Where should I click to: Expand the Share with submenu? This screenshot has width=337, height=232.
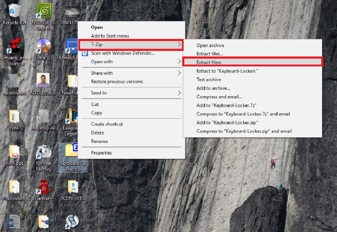click(131, 73)
